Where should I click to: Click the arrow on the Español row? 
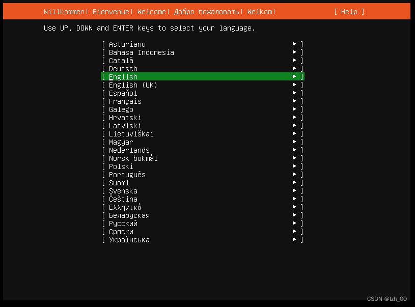click(294, 93)
